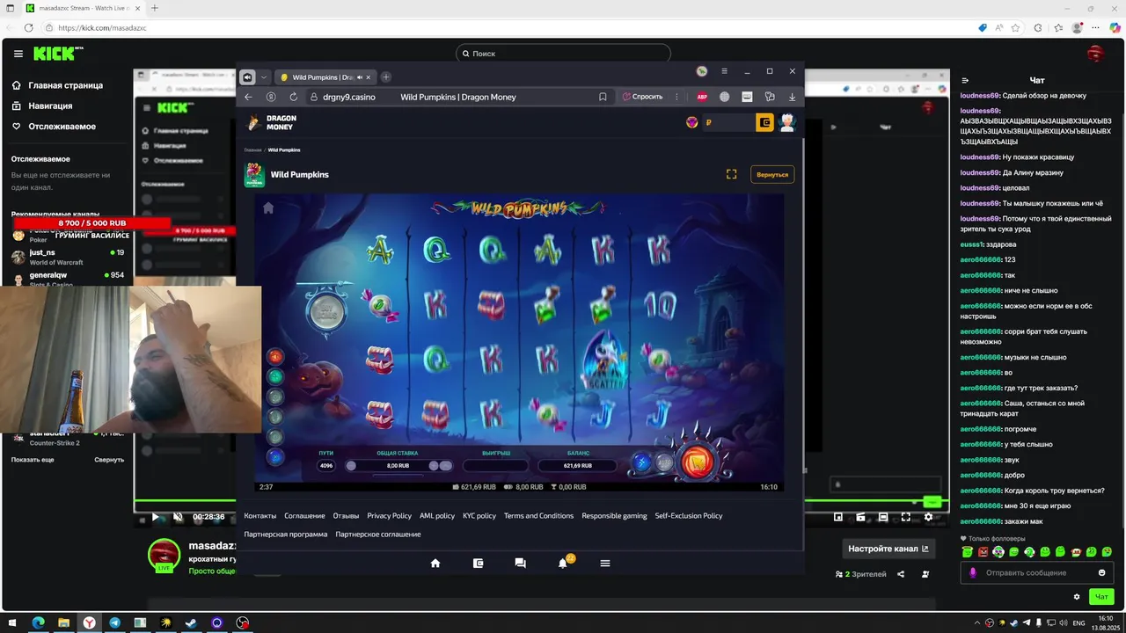Select the just_ns recommended channel
Image resolution: width=1126 pixels, height=633 pixels.
coord(67,256)
